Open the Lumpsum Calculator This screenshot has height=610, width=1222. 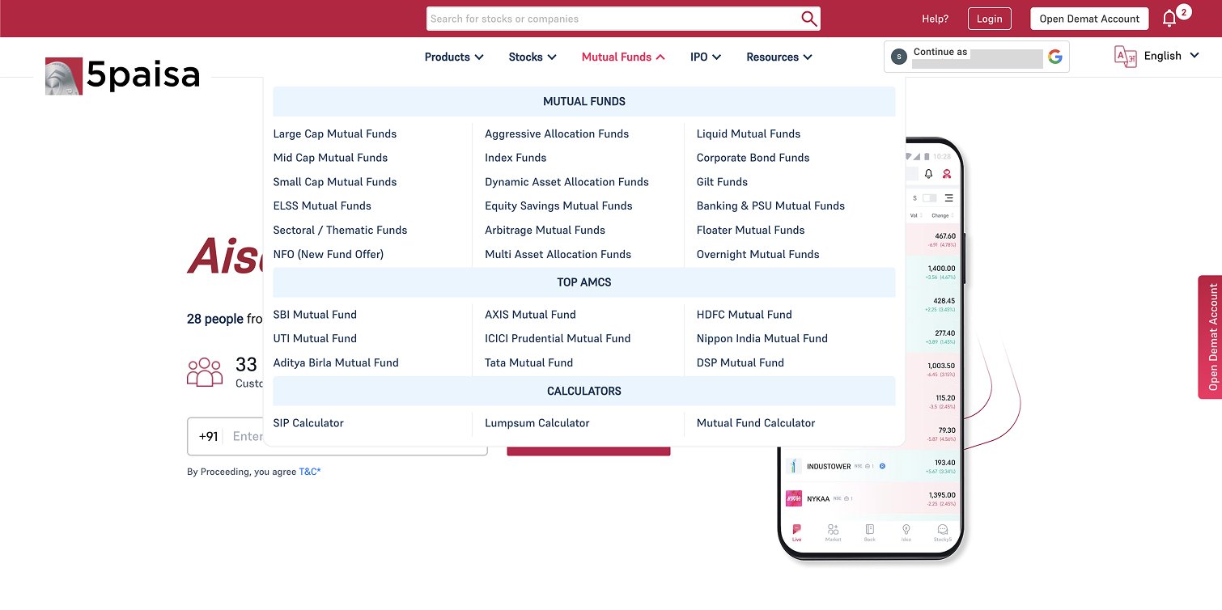click(537, 422)
